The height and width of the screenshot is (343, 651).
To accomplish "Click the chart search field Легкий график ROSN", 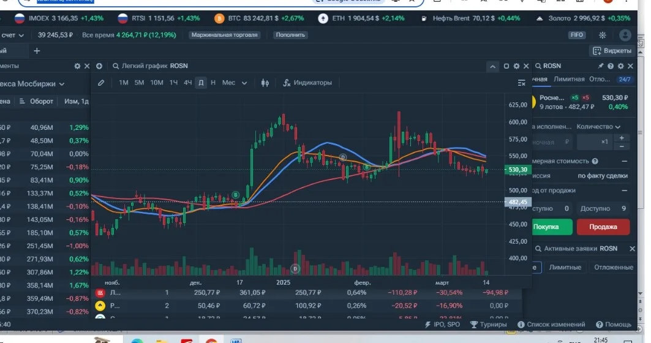I will (150, 66).
